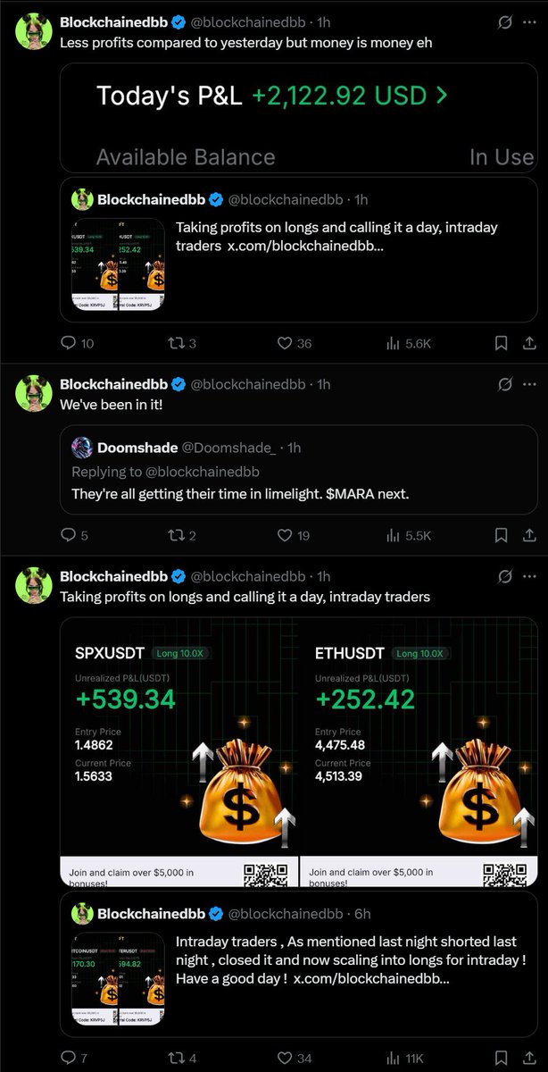Share the bottom post with 11K views

coord(528,1058)
